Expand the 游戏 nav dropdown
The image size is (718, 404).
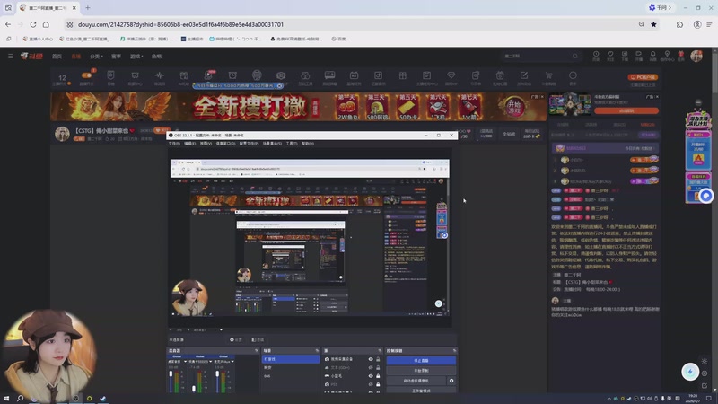pyautogui.click(x=136, y=57)
